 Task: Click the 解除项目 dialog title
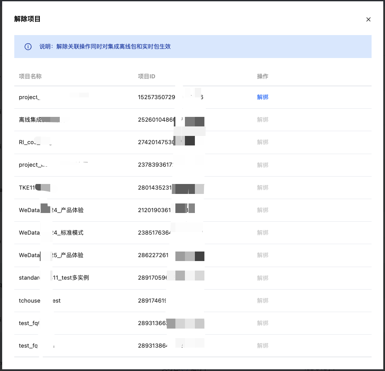[27, 19]
